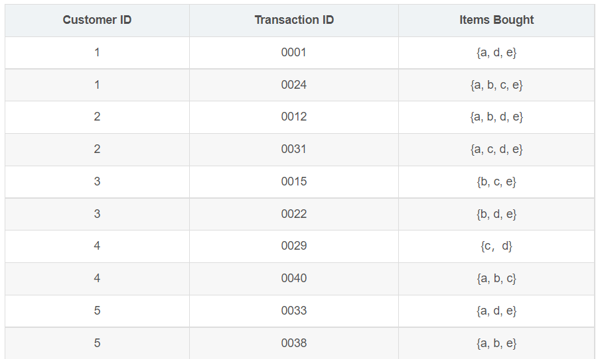This screenshot has width=600, height=359.
Task: Click transaction 0031 in the table
Action: (x=294, y=149)
